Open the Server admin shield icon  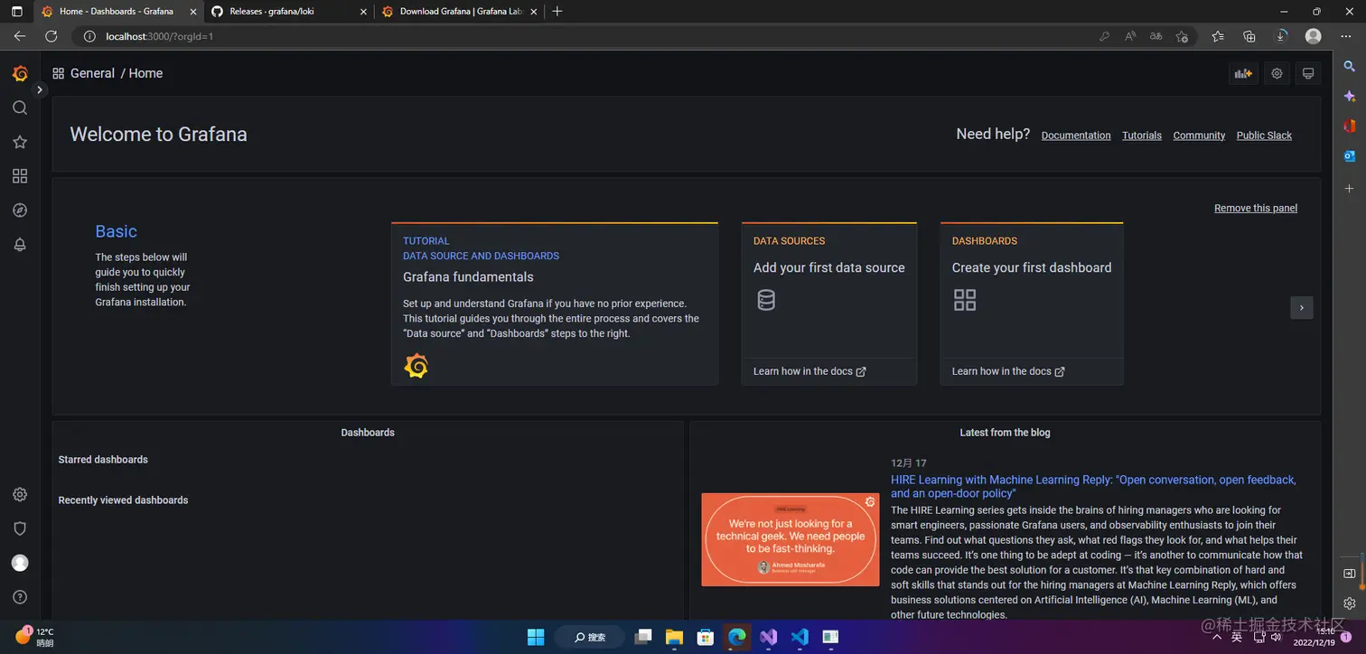point(20,528)
